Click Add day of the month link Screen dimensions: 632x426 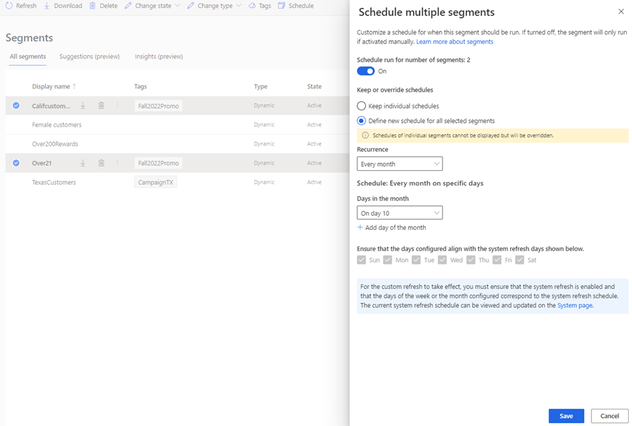[x=395, y=227]
